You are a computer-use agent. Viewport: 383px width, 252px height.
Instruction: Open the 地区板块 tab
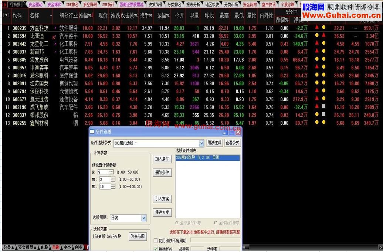212,4
